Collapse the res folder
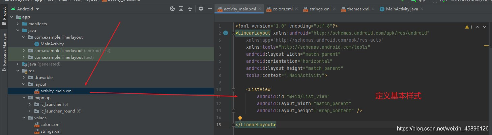 click(18, 71)
